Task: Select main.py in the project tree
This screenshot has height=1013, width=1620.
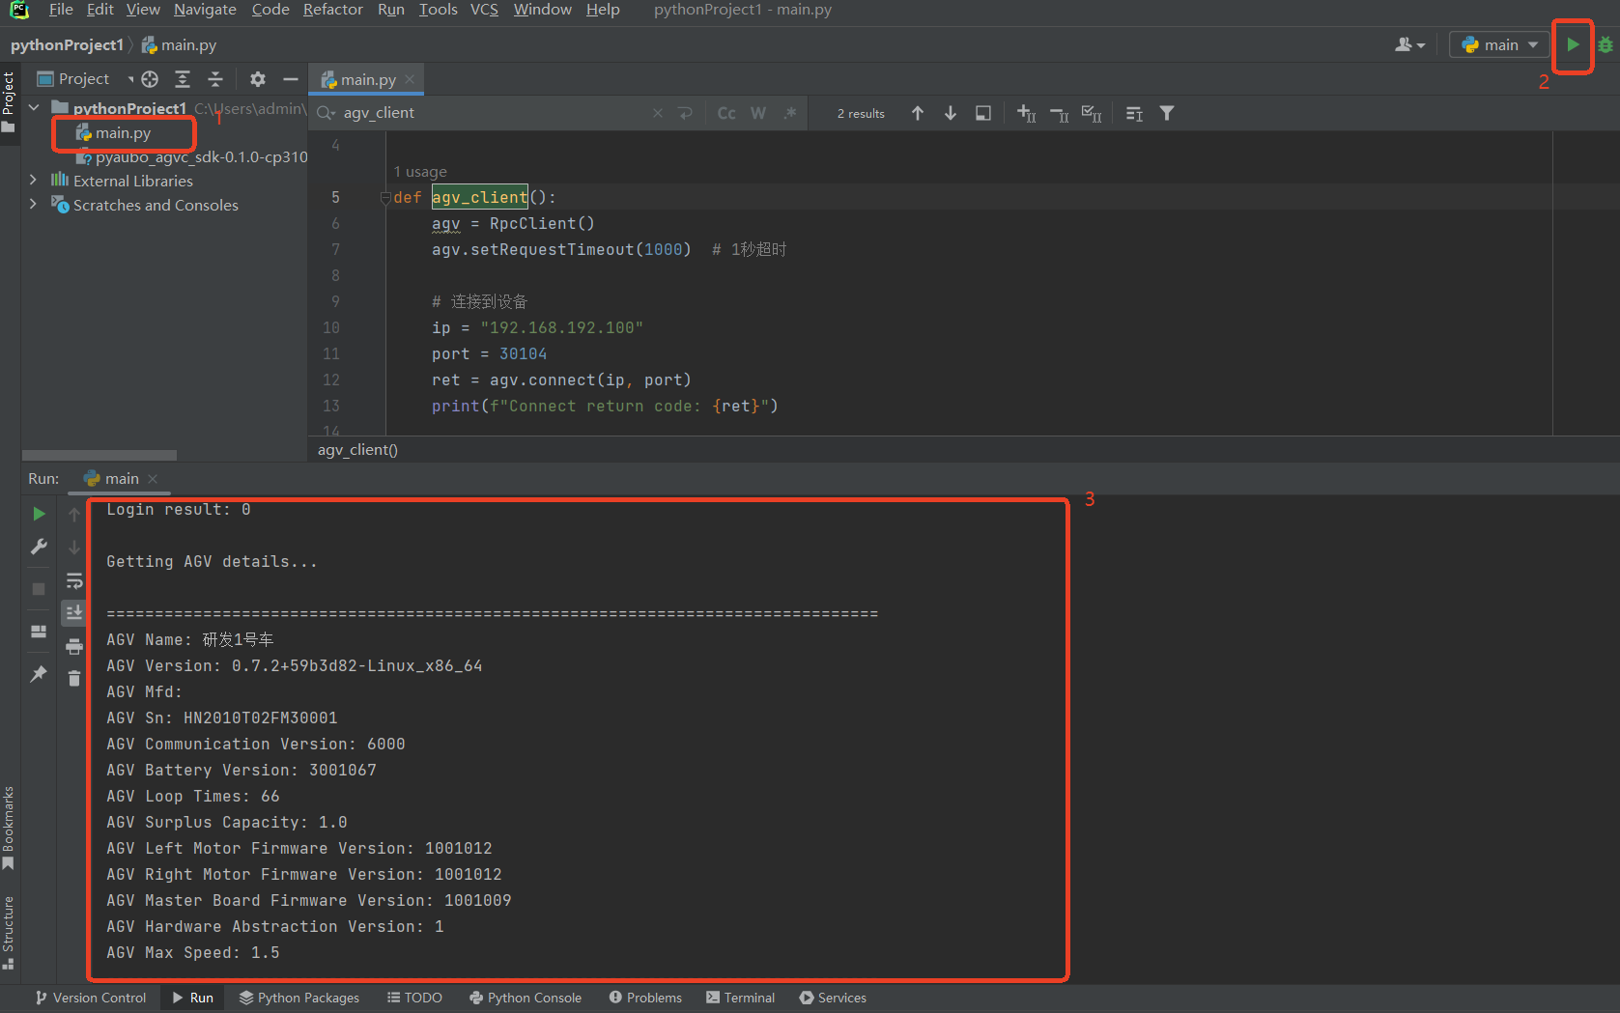Action: 123,133
